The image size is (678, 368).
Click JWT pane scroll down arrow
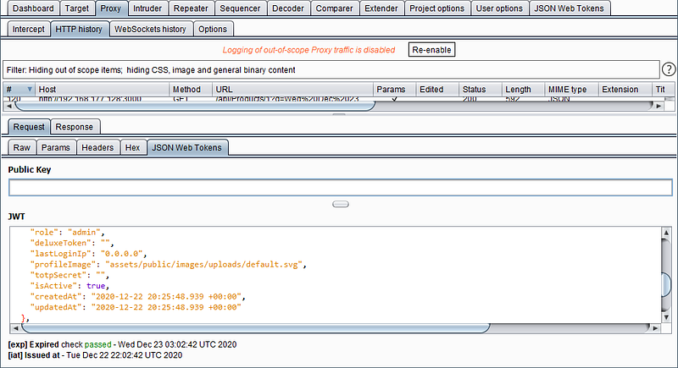pos(666,317)
